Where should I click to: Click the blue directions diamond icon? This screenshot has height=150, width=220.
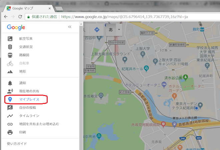coord(97,30)
